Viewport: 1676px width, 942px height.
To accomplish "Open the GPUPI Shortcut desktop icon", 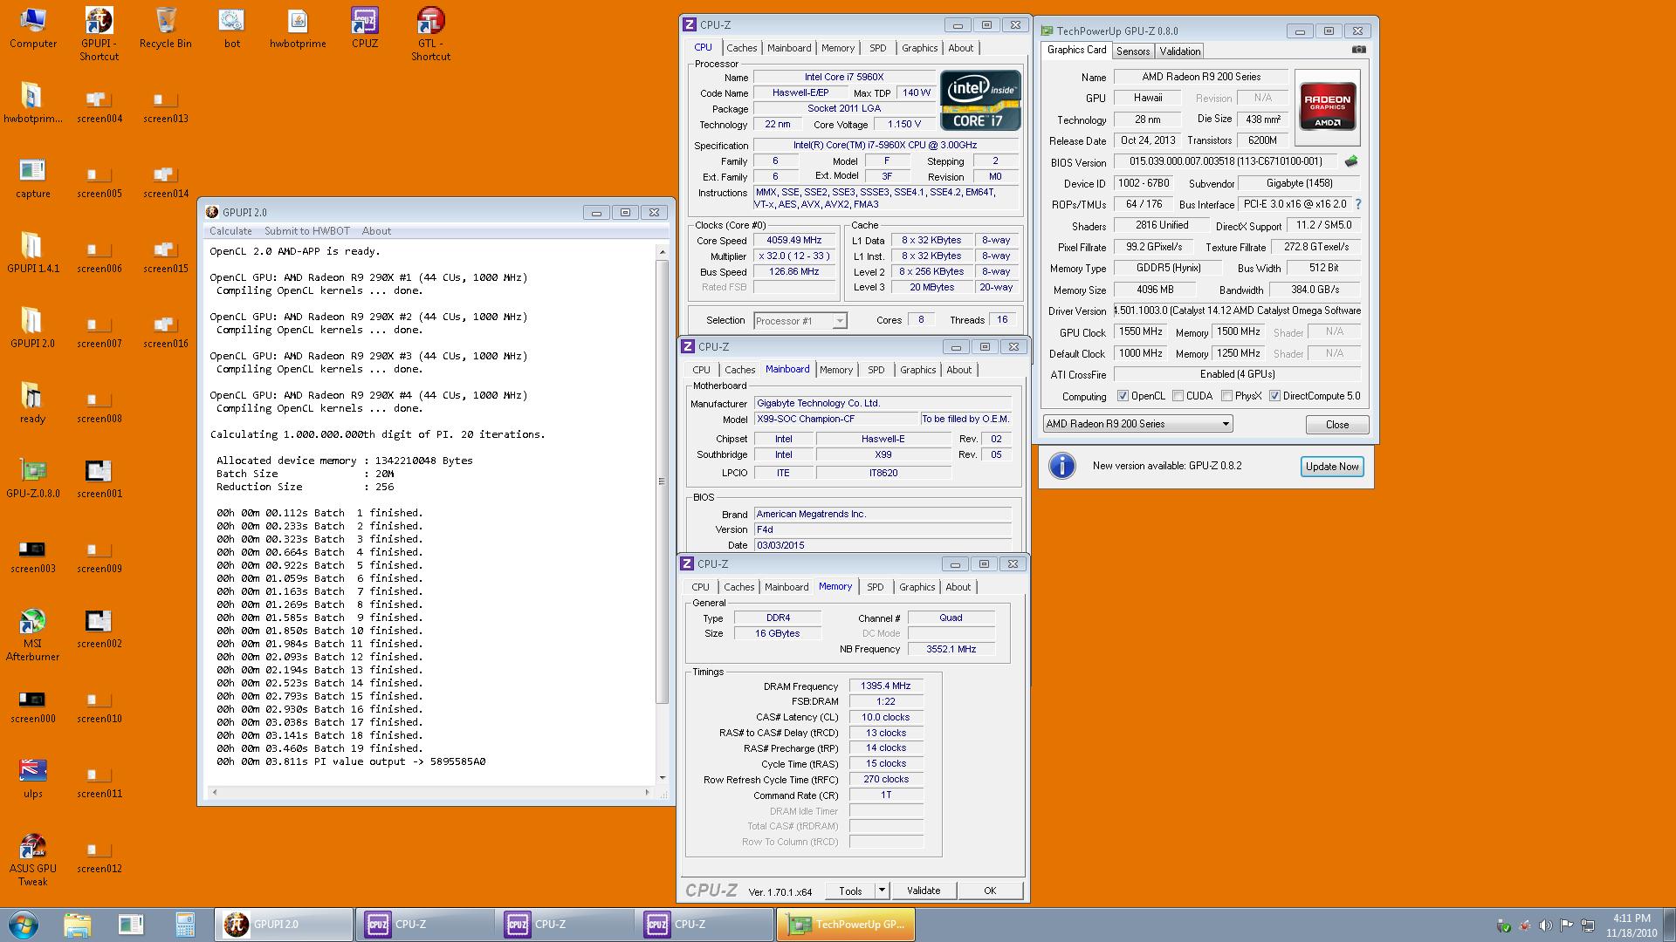I will [x=99, y=33].
